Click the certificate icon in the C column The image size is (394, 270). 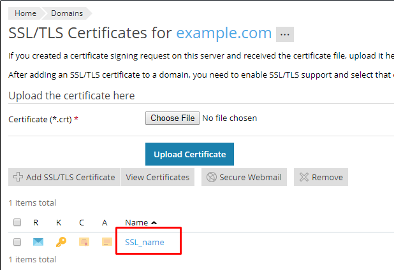click(x=84, y=242)
